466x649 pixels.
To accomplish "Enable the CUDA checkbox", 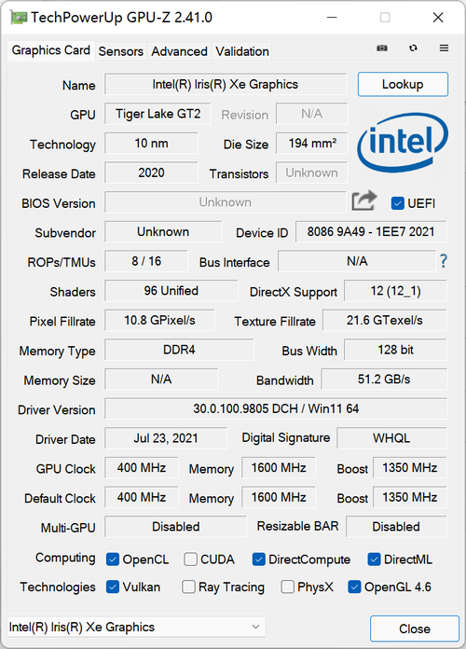I will click(x=190, y=559).
